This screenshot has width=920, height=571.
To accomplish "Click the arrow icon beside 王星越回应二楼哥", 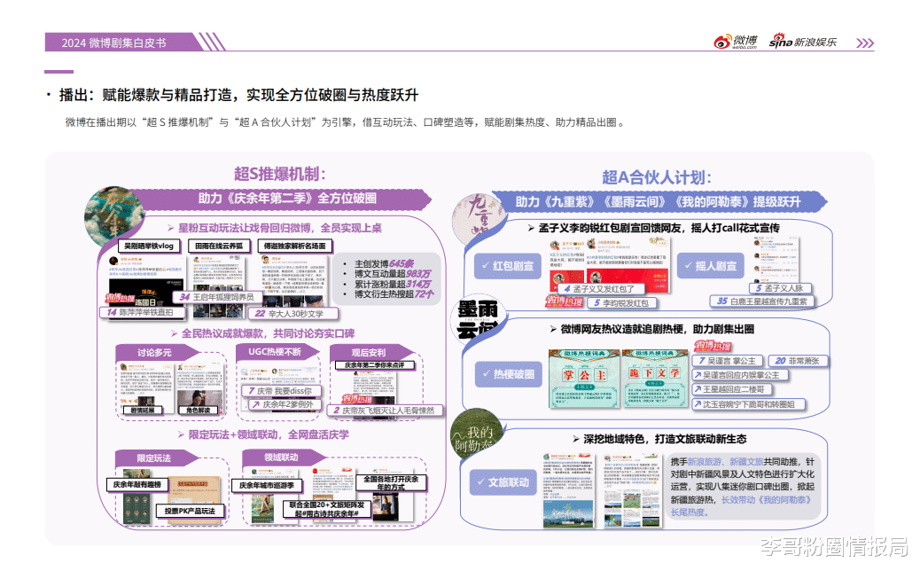I will 698,389.
